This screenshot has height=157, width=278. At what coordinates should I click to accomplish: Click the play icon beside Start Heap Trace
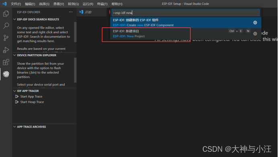pos(17,102)
